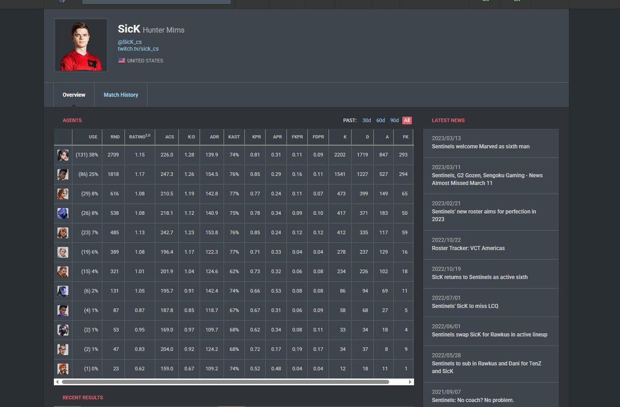Open news: Sentinels welcome Marved as sixth man
The image size is (620, 407).
tap(491, 143)
